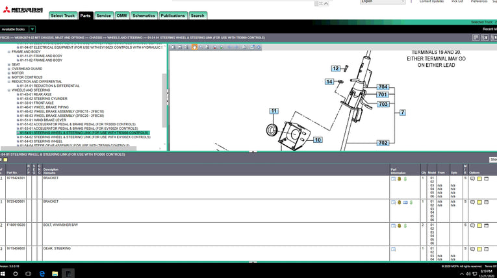Open the Publications tab
This screenshot has height=278, width=497.
tap(173, 15)
